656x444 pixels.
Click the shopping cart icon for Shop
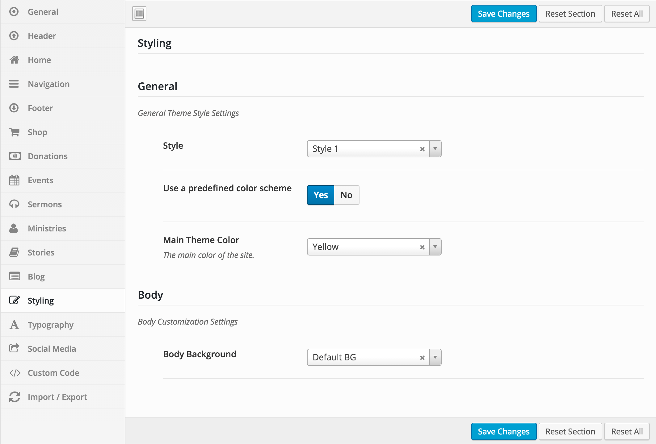pos(14,132)
